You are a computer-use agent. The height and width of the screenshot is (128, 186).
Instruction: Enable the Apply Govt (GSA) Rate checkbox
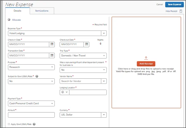click(9, 124)
